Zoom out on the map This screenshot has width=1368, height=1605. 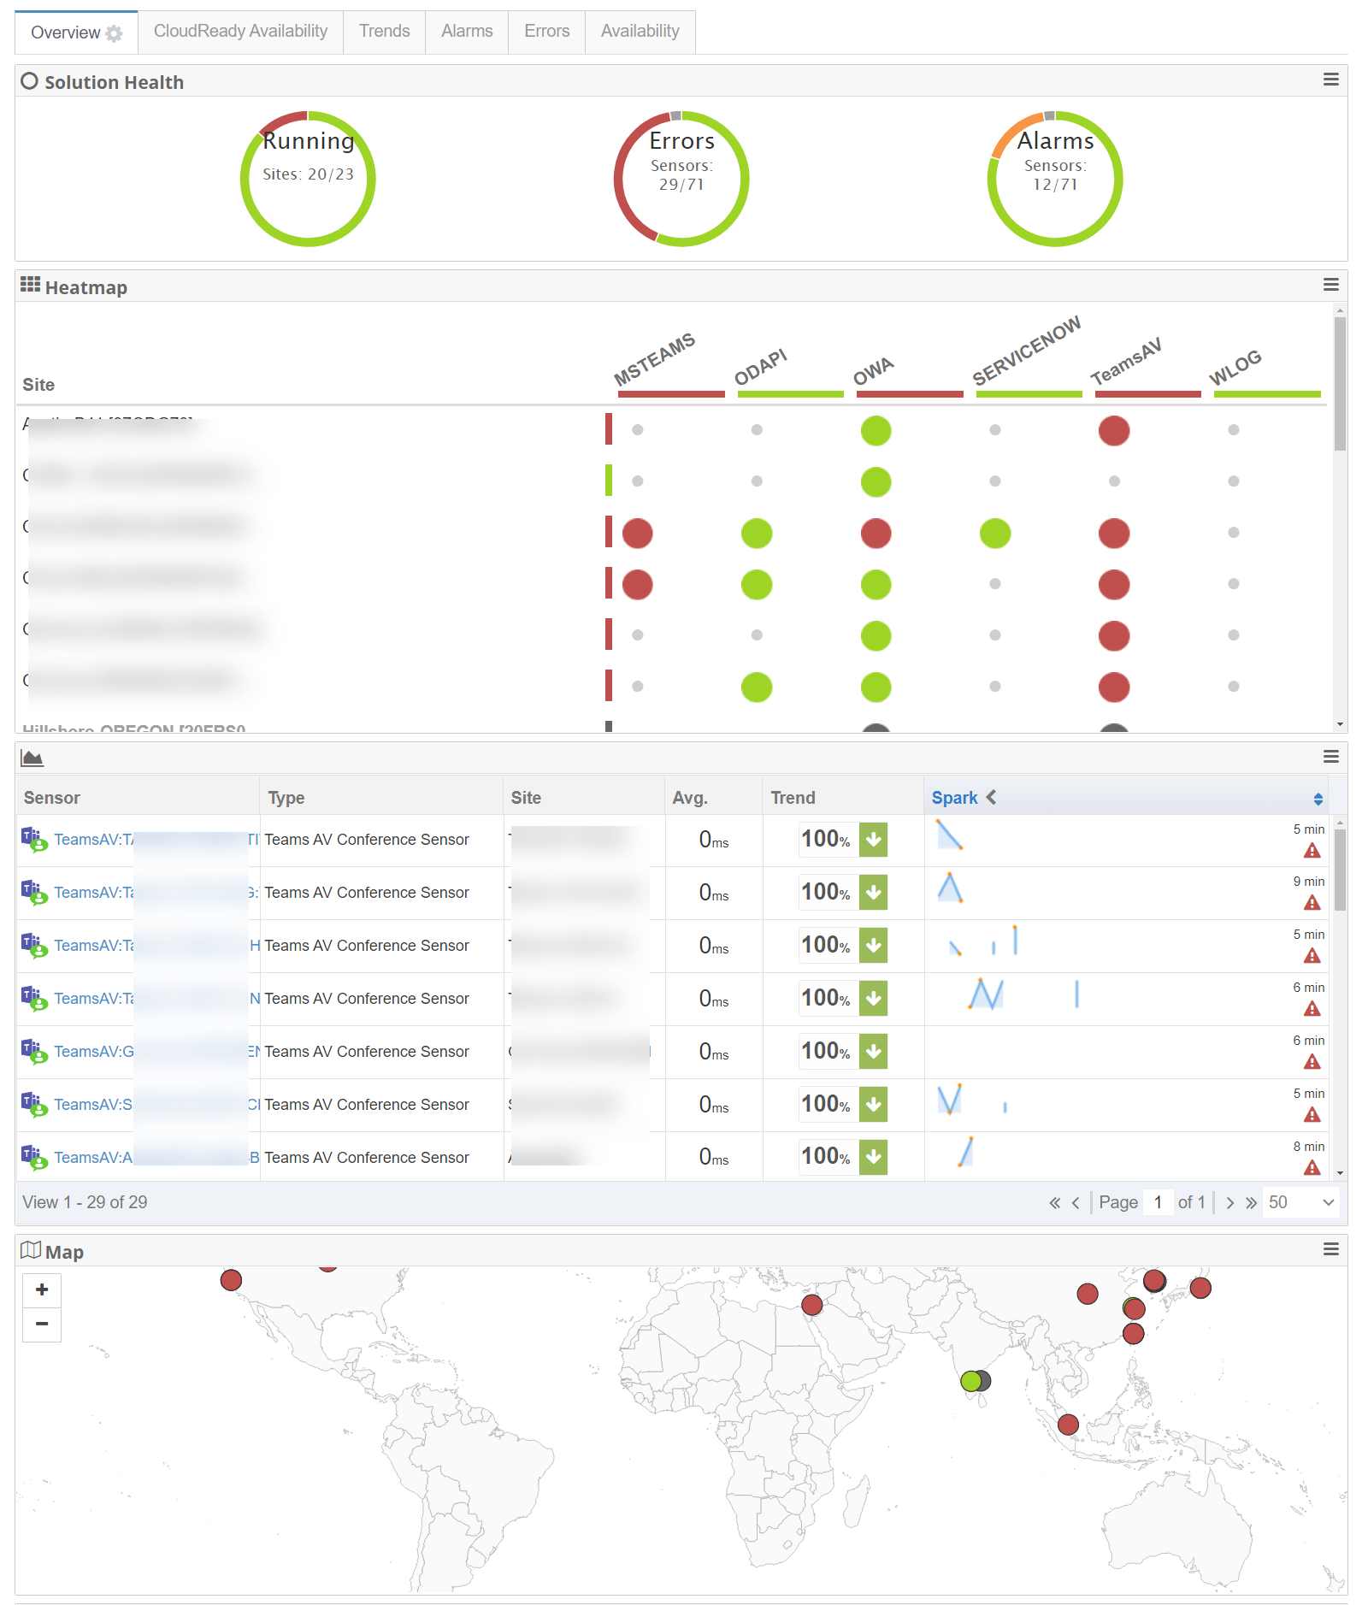tap(42, 1325)
